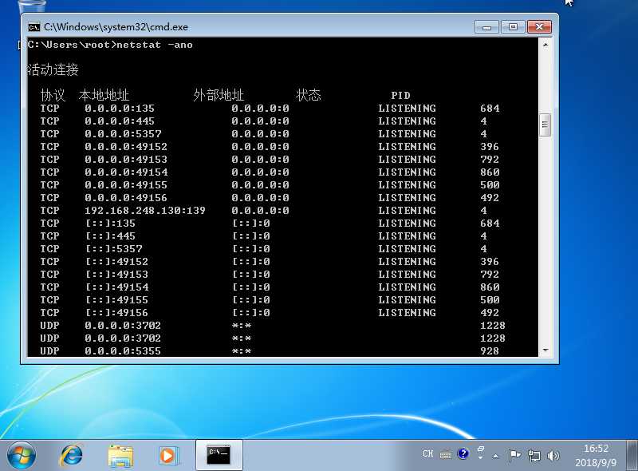
Task: Click local address 0.0.0.0:49154
Action: coord(126,172)
